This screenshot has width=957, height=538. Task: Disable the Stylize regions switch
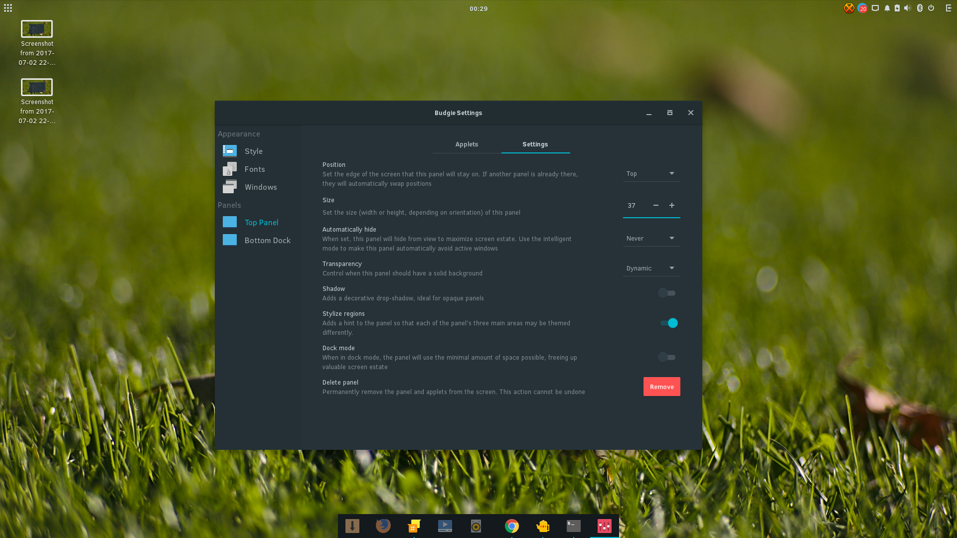[669, 323]
